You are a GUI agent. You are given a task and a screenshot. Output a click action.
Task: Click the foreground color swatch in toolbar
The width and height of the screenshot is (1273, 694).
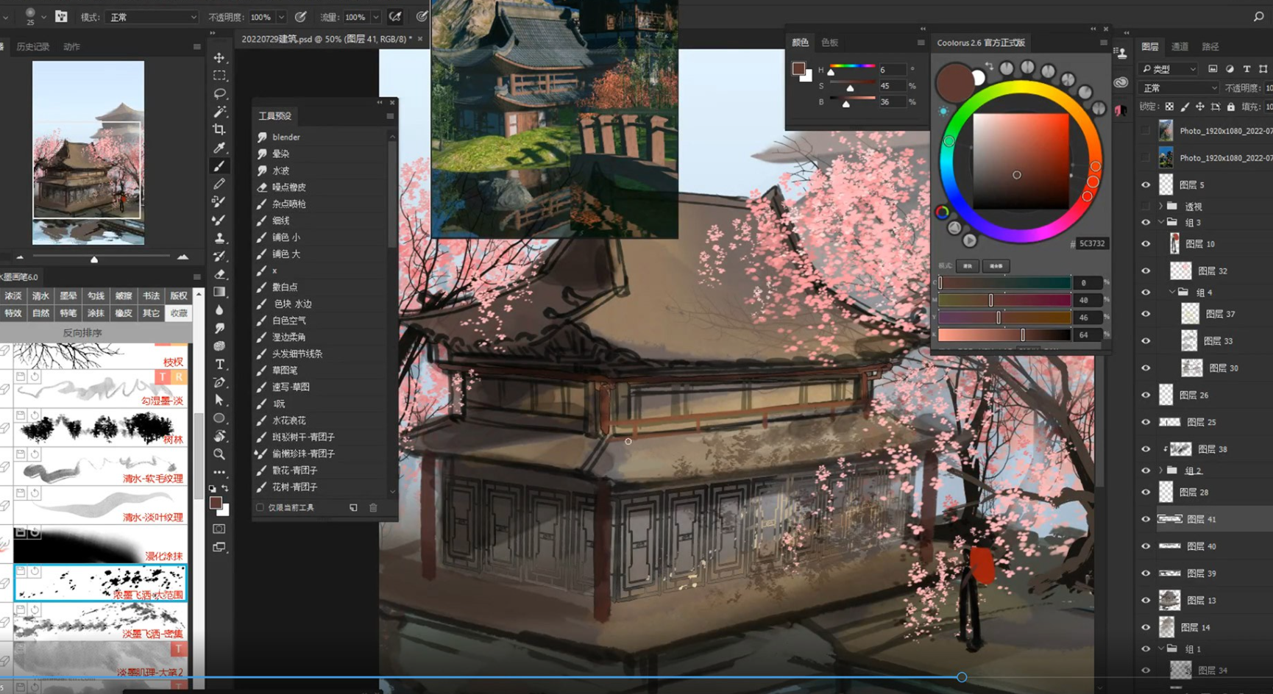pos(215,503)
